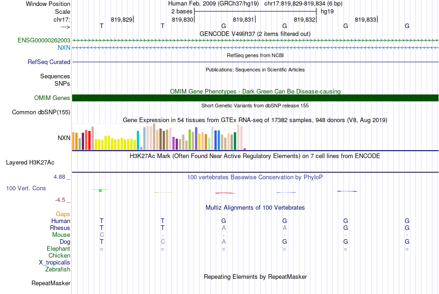Select the Zebrafish alignment row label
This screenshot has width=439, height=294.
[58, 269]
